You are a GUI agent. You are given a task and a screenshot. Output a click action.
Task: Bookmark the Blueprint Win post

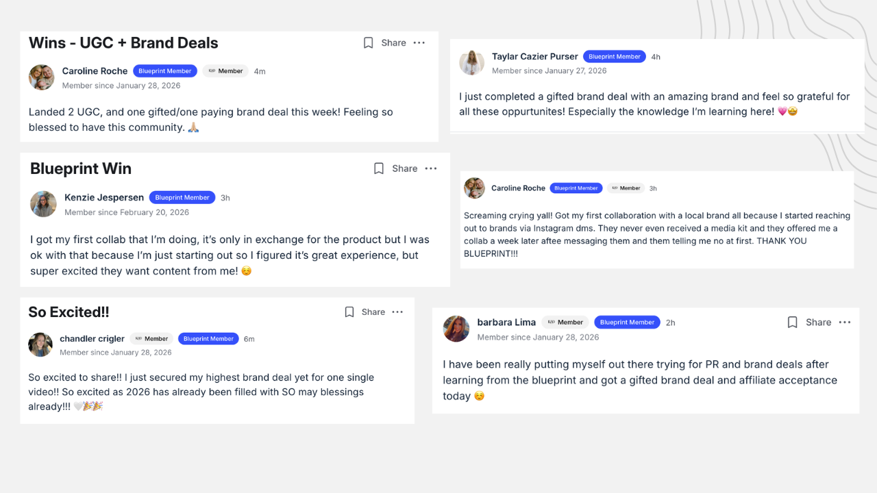tap(379, 168)
